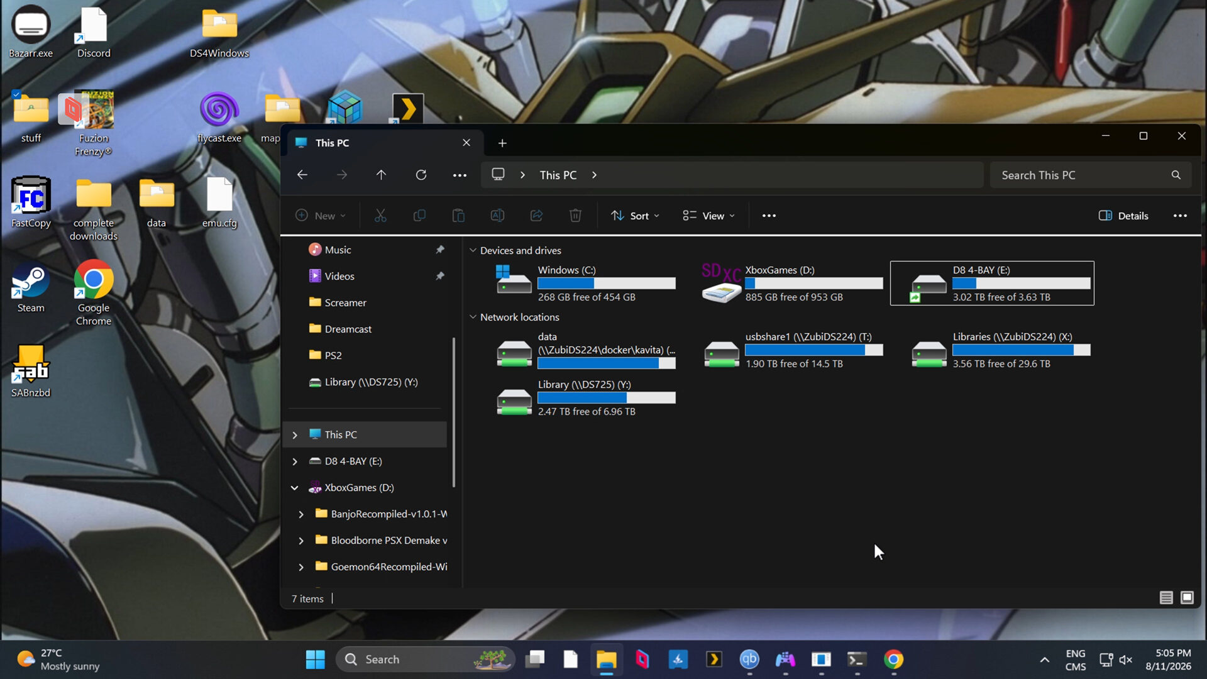The width and height of the screenshot is (1207, 679).
Task: Collapse the Network locations group
Action: pos(473,317)
